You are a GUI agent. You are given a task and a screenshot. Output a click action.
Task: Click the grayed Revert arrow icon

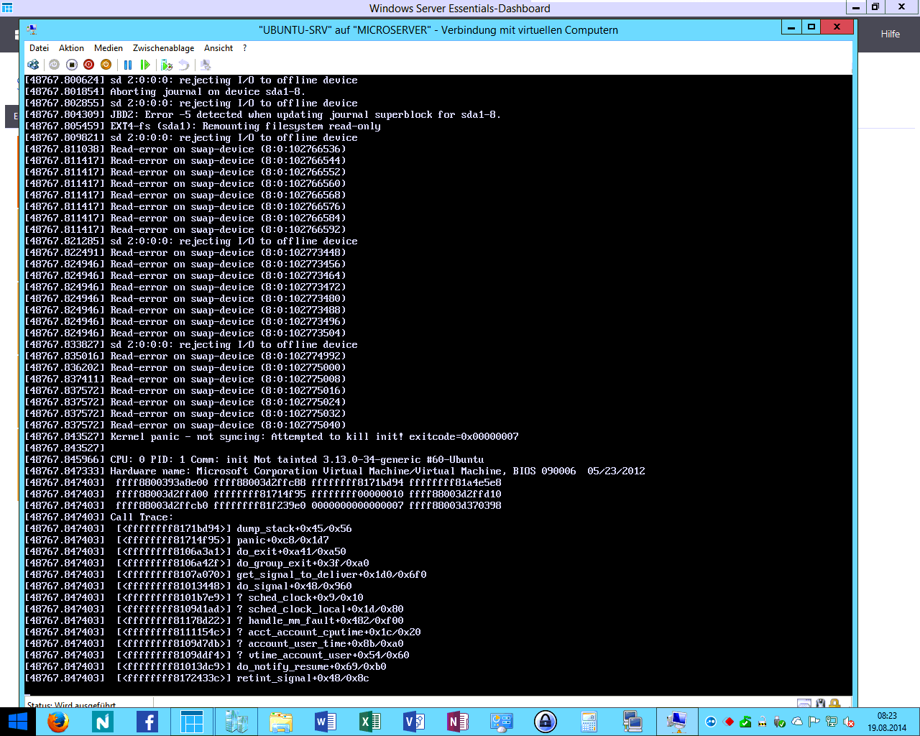point(184,65)
